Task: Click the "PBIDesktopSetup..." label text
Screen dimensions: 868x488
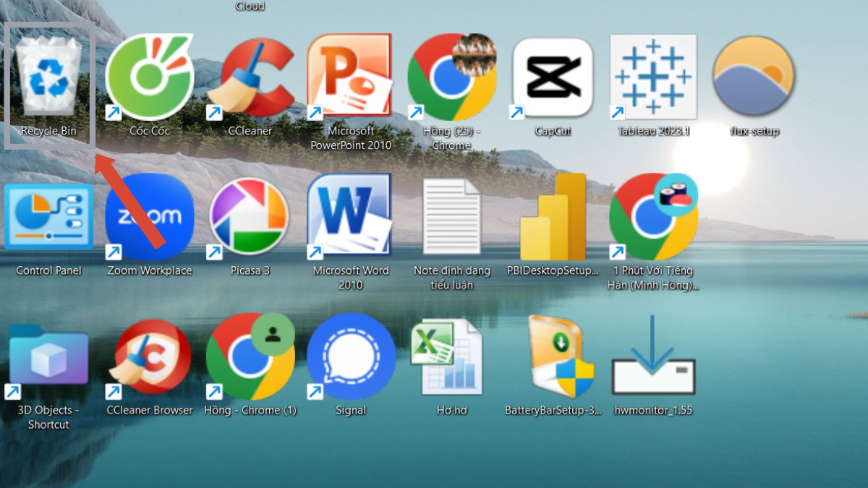Action: [553, 270]
